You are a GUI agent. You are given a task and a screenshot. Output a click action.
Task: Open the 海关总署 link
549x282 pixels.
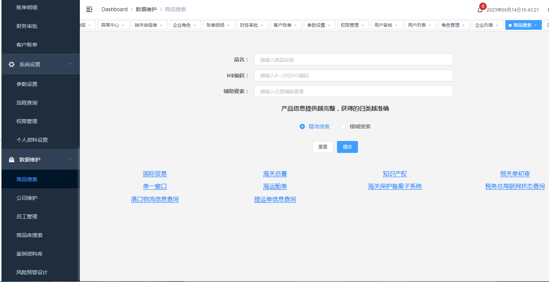pos(275,174)
